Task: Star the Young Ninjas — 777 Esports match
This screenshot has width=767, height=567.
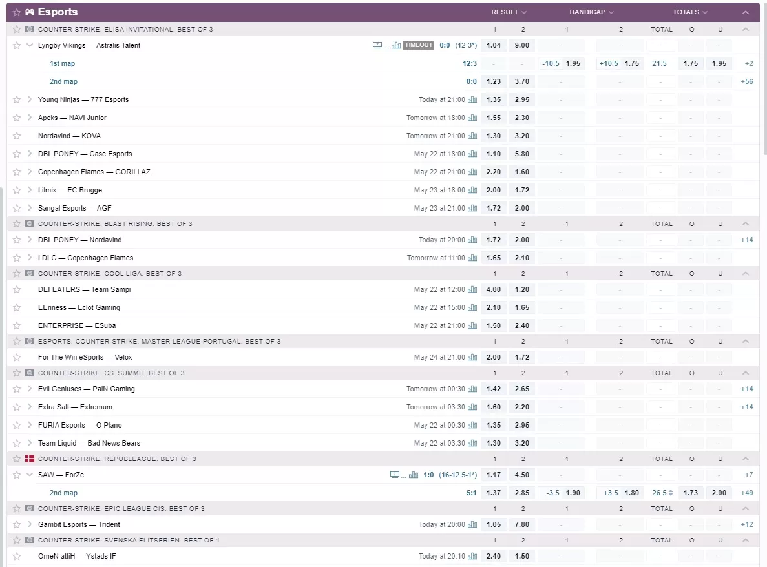Action: click(17, 99)
